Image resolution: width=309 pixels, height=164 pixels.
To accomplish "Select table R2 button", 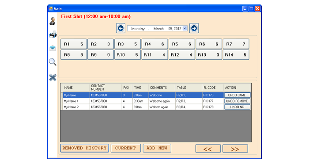I will coord(101,44).
